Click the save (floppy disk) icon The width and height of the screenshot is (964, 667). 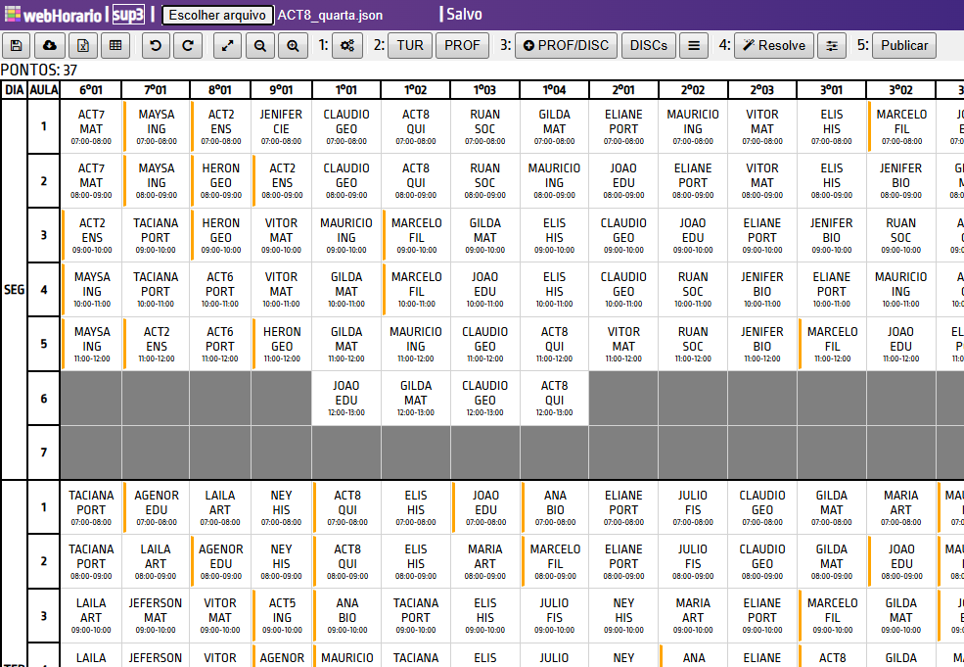point(17,45)
